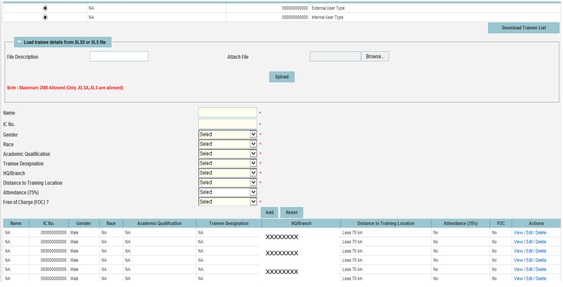Open the Gender dropdown
Viewport: 563px width, 287px height.
(x=254, y=134)
